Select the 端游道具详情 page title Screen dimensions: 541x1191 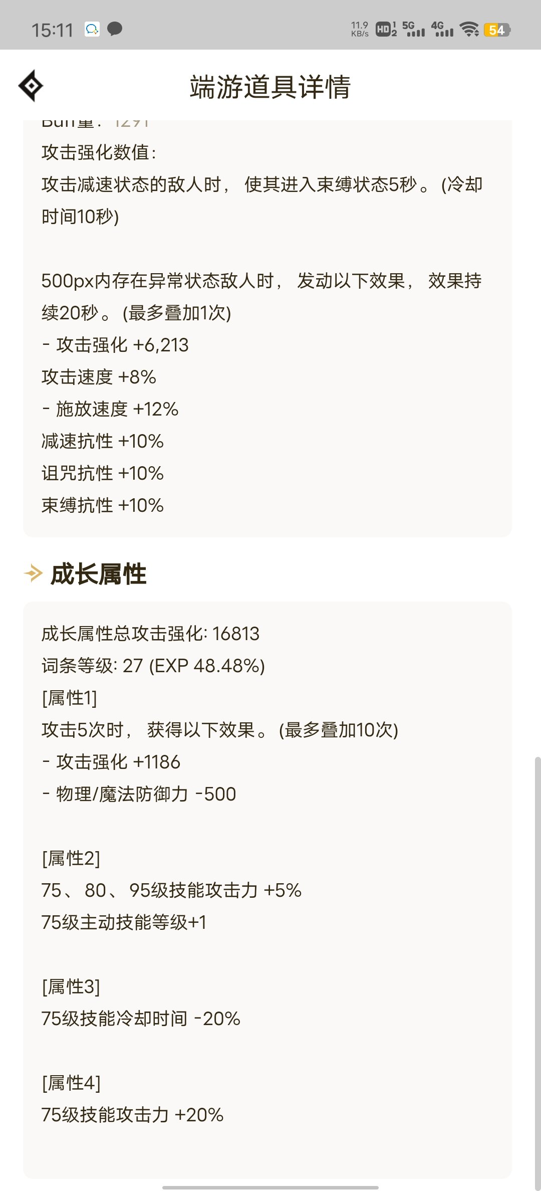[x=270, y=85]
